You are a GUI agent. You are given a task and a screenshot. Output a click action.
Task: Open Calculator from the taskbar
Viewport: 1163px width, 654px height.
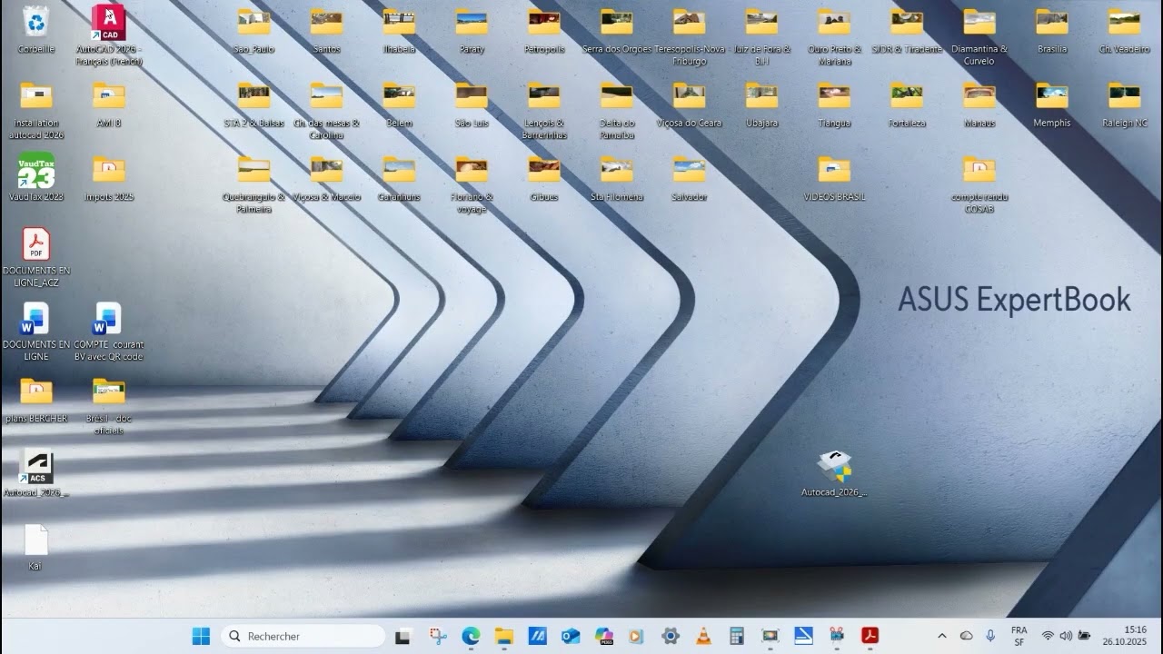coord(737,636)
